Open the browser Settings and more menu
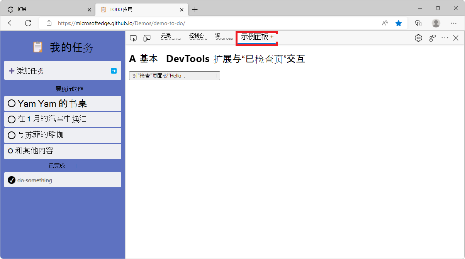Image resolution: width=465 pixels, height=259 pixels. pos(454,23)
